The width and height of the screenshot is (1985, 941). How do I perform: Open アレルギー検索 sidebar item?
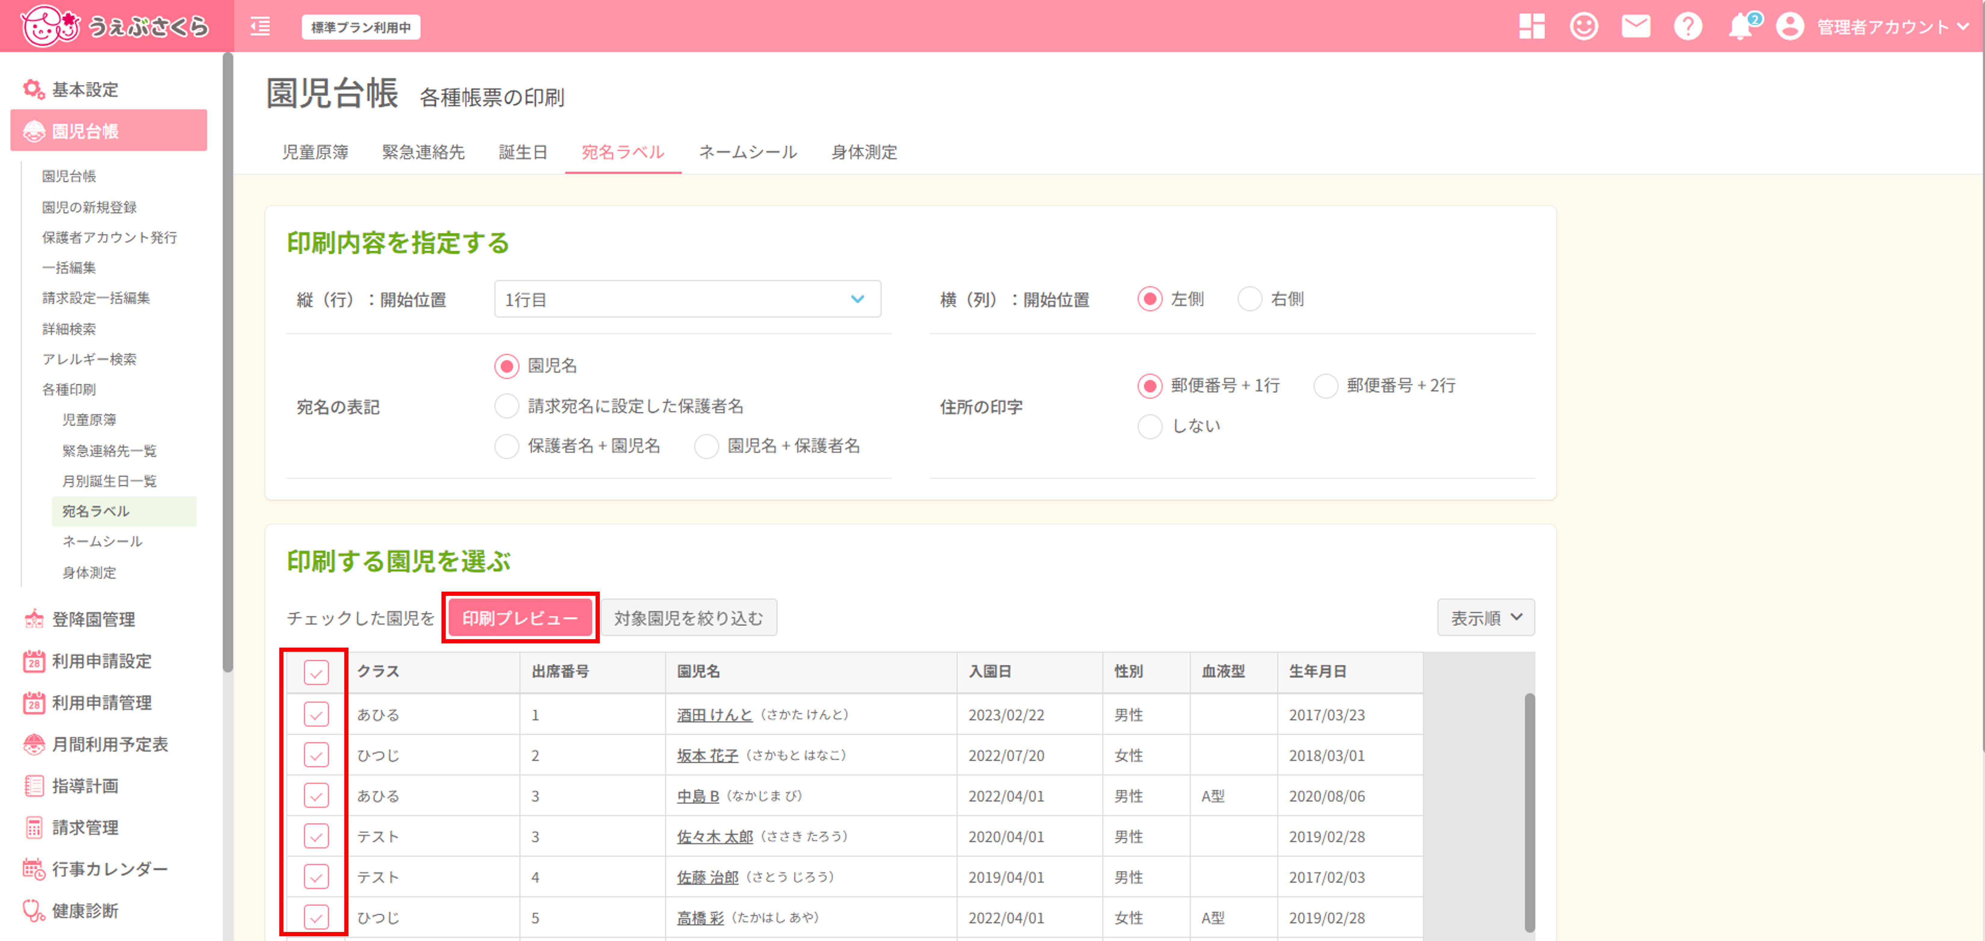pyautogui.click(x=89, y=359)
